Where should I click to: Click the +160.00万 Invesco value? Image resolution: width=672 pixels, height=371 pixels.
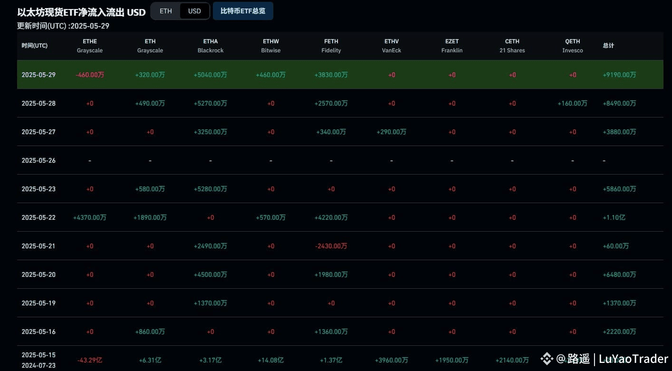pyautogui.click(x=573, y=103)
